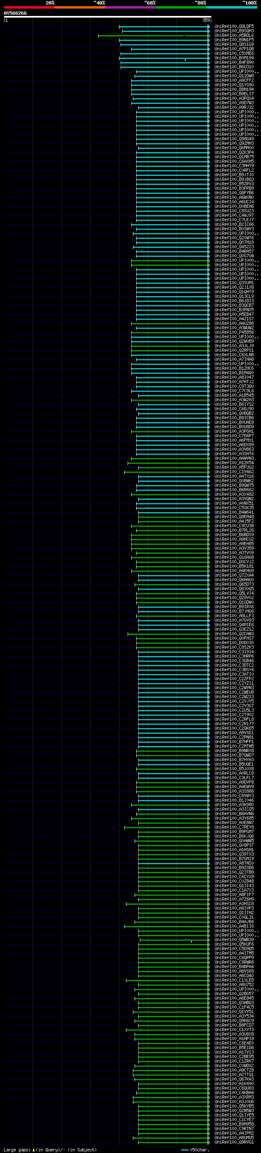Click the UniRef100_Q9RVG1 entry
Screen dimensions: 261x1153
coord(234,1142)
